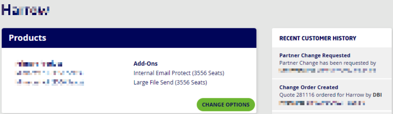Click the 3556 Seats count for Large File Send
Viewport: 393px width, 114px height.
coord(191,82)
